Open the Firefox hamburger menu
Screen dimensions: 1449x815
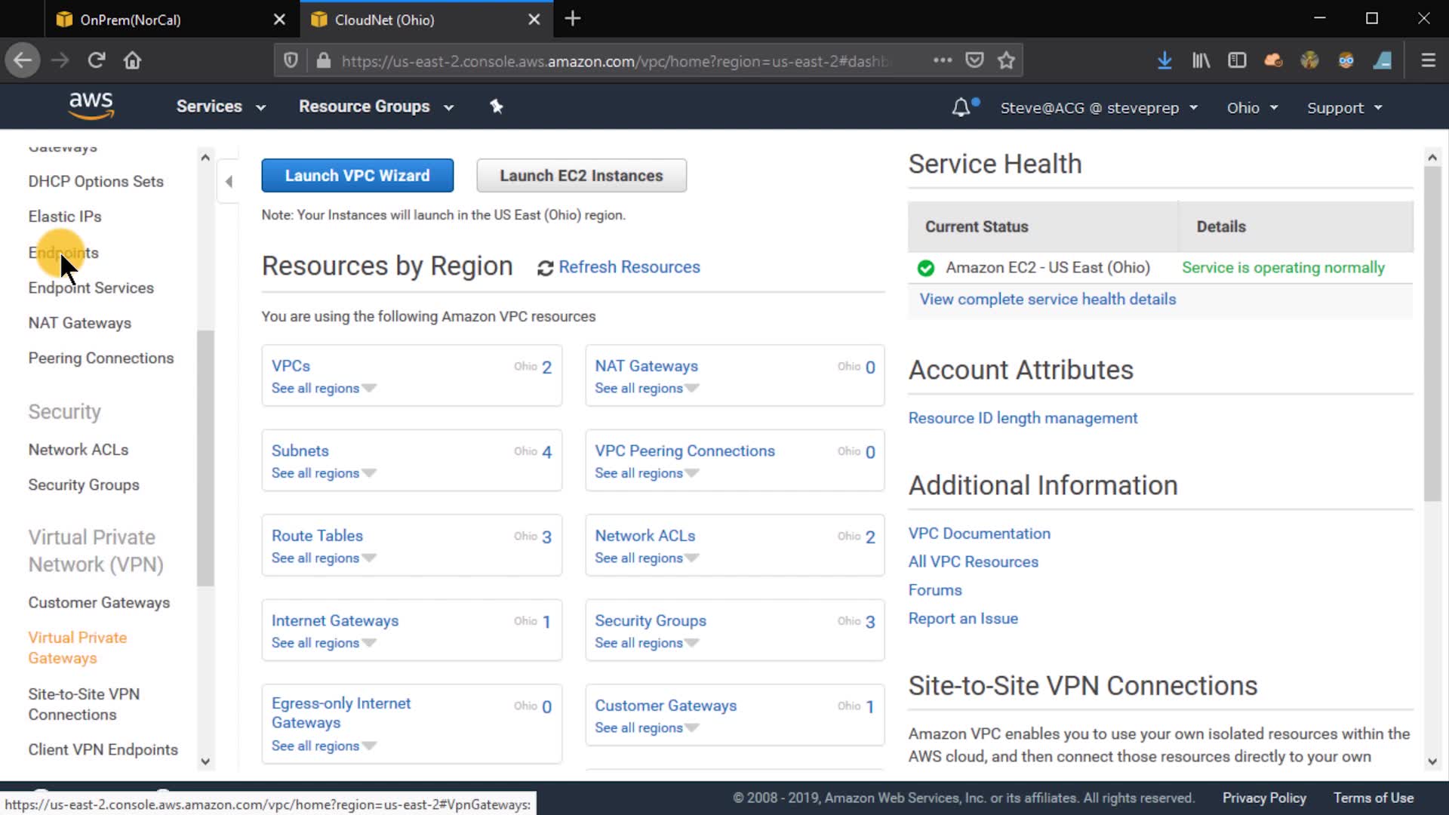click(1428, 60)
